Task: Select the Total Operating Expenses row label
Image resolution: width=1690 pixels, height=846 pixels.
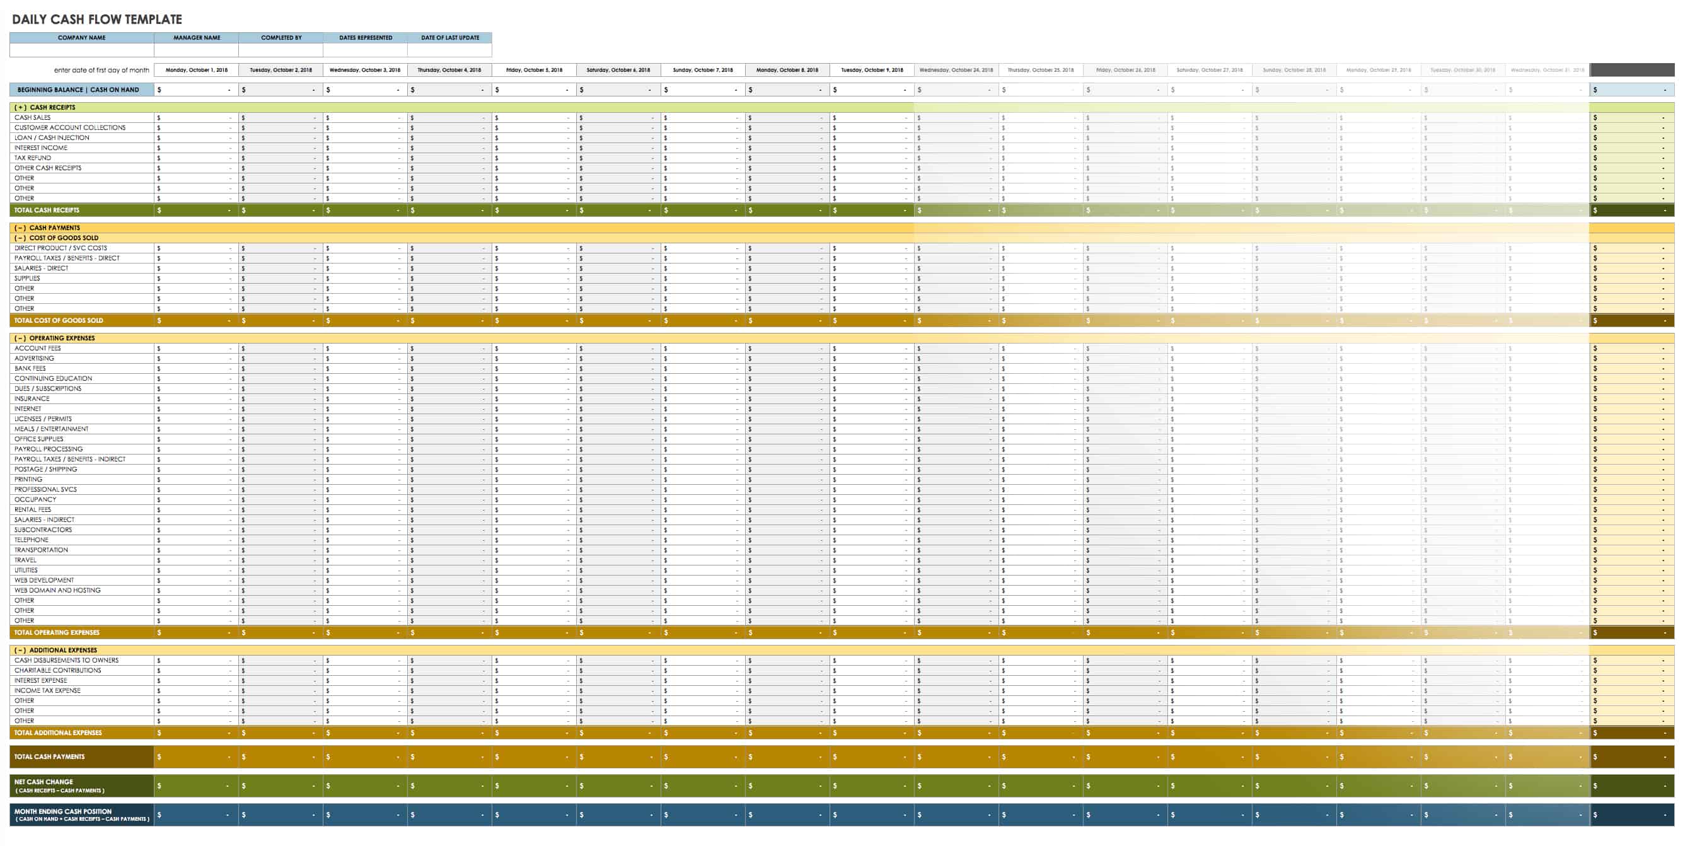Action: click(x=57, y=633)
